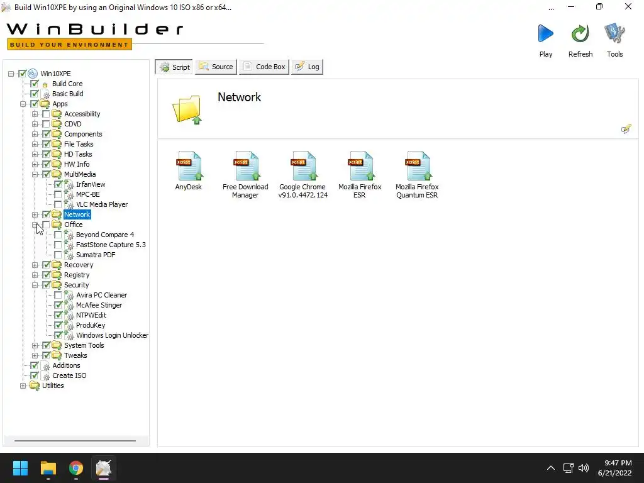Click the Apps folder icon

45,104
